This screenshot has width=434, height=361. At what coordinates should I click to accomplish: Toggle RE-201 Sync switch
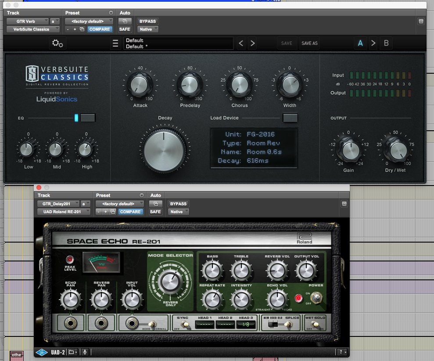[x=185, y=324]
